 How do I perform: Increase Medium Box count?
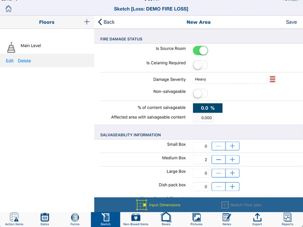232,160
